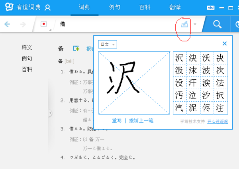
Task: Choose candidate character 汲
Action: coord(179,70)
